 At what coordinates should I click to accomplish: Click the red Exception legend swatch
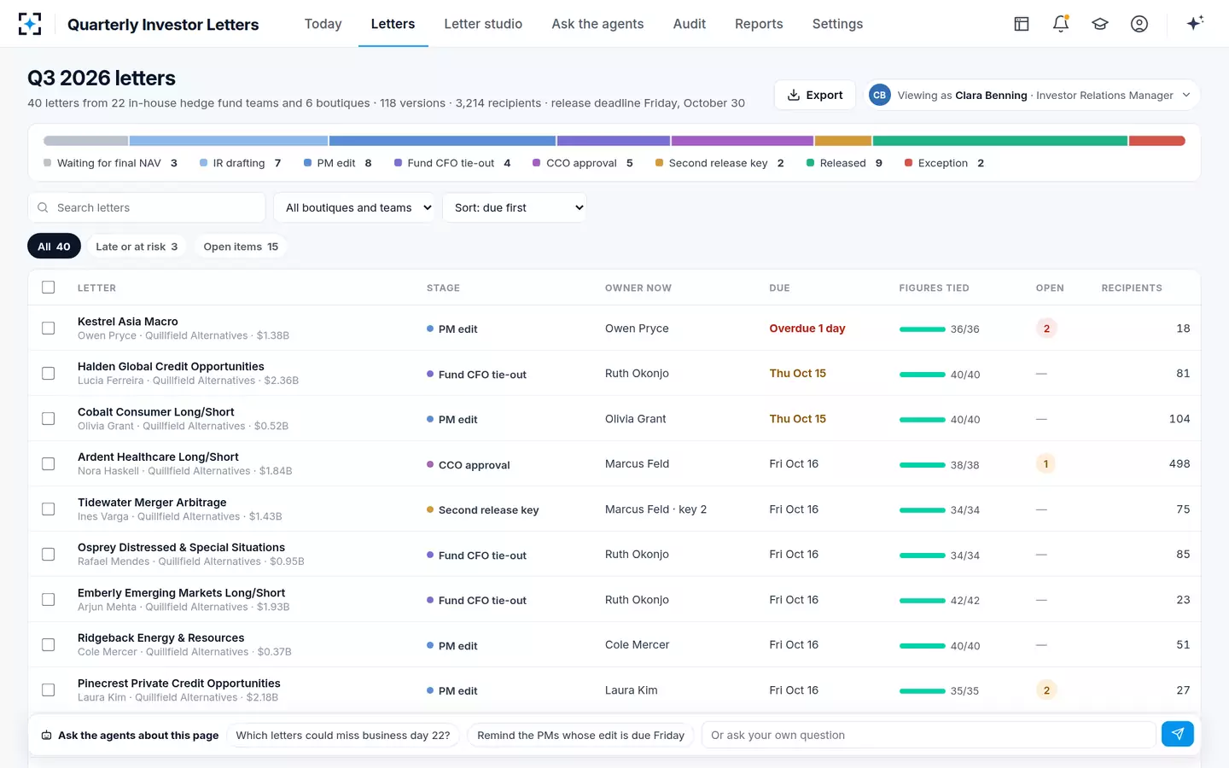tap(908, 163)
